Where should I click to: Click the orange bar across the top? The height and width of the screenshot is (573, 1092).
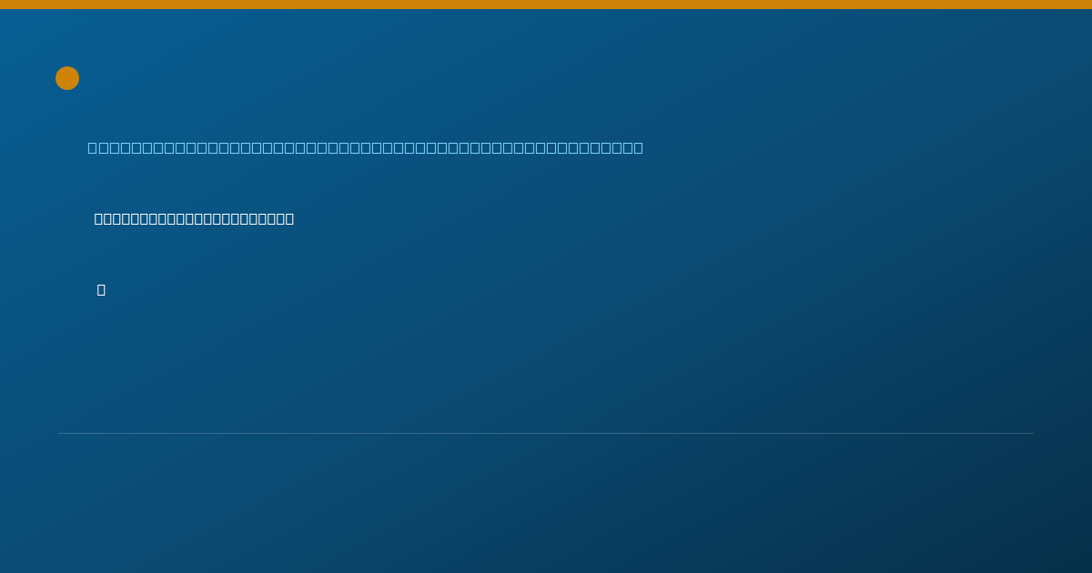coord(546,5)
